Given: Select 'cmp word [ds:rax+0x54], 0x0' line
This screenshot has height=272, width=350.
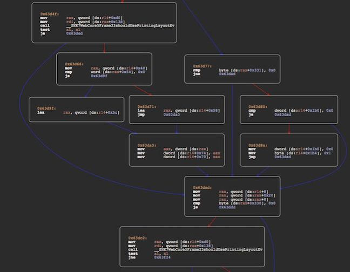Looking at the screenshot, I should tap(105, 72).
